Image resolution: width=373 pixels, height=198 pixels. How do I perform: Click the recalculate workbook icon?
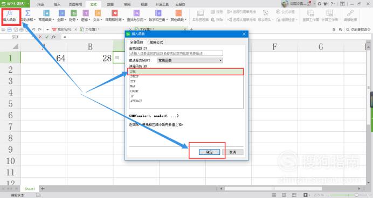click(x=310, y=13)
